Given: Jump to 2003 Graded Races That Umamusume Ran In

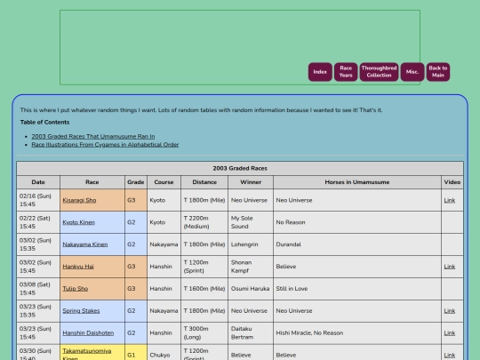Looking at the screenshot, I should [93, 136].
